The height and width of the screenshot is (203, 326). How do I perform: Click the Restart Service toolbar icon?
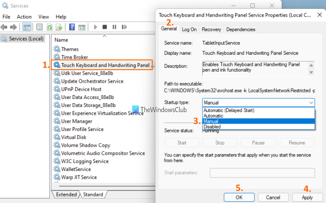point(124,27)
